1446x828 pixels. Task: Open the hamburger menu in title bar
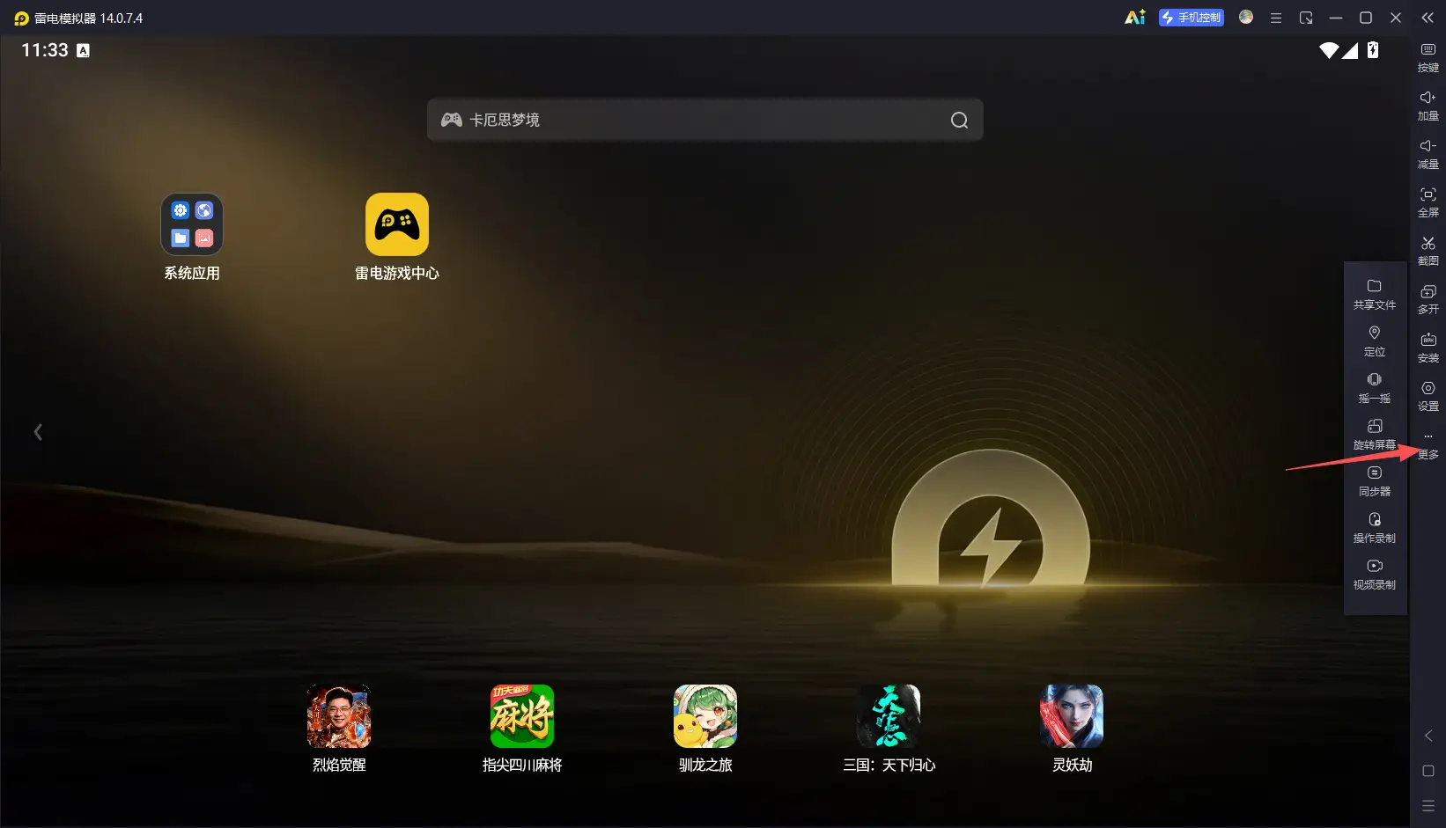coord(1275,18)
